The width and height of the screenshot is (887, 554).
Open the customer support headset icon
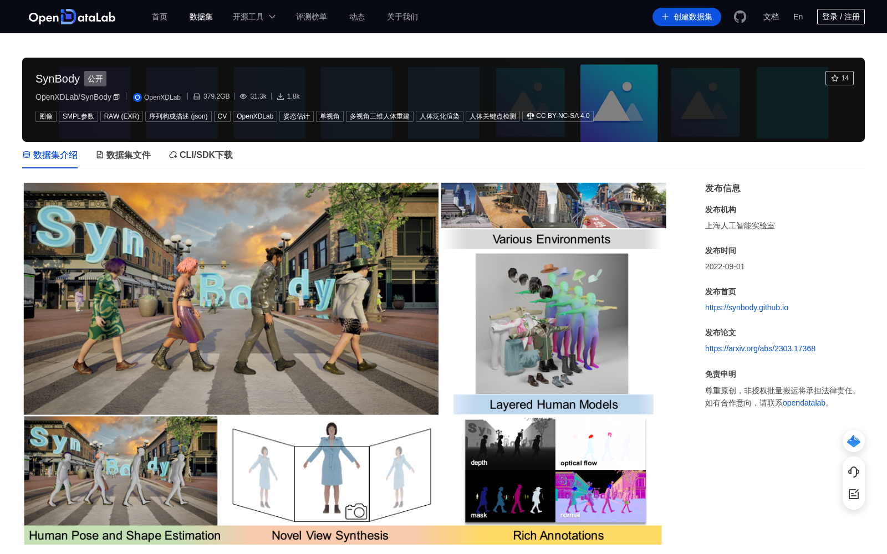854,472
